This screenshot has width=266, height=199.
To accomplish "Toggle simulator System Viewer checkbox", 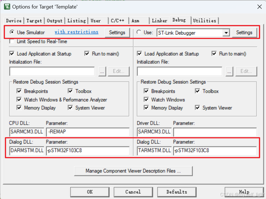I will [70, 108].
